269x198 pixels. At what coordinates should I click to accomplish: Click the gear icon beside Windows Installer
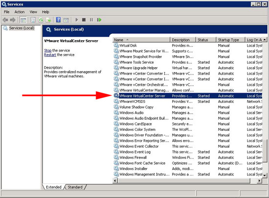click(x=116, y=169)
